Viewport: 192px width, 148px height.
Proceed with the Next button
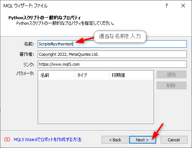[x=143, y=140]
